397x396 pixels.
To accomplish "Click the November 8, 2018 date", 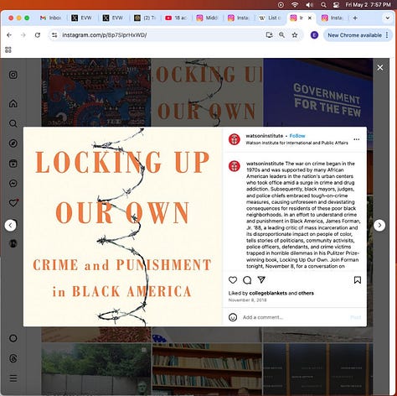I will coord(247,300).
